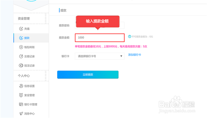Click the 安全管理 shield icon
Viewport: 207px width, 118px height.
pos(21,95)
